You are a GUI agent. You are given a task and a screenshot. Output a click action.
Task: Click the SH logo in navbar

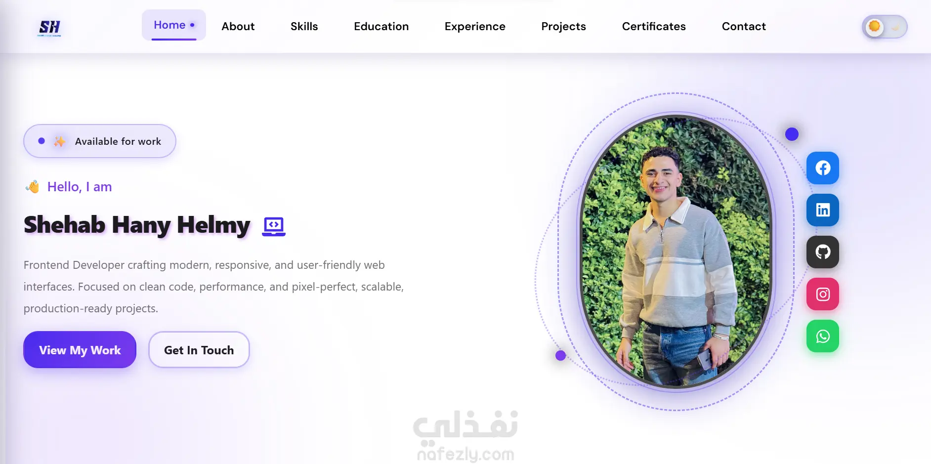[x=50, y=28]
